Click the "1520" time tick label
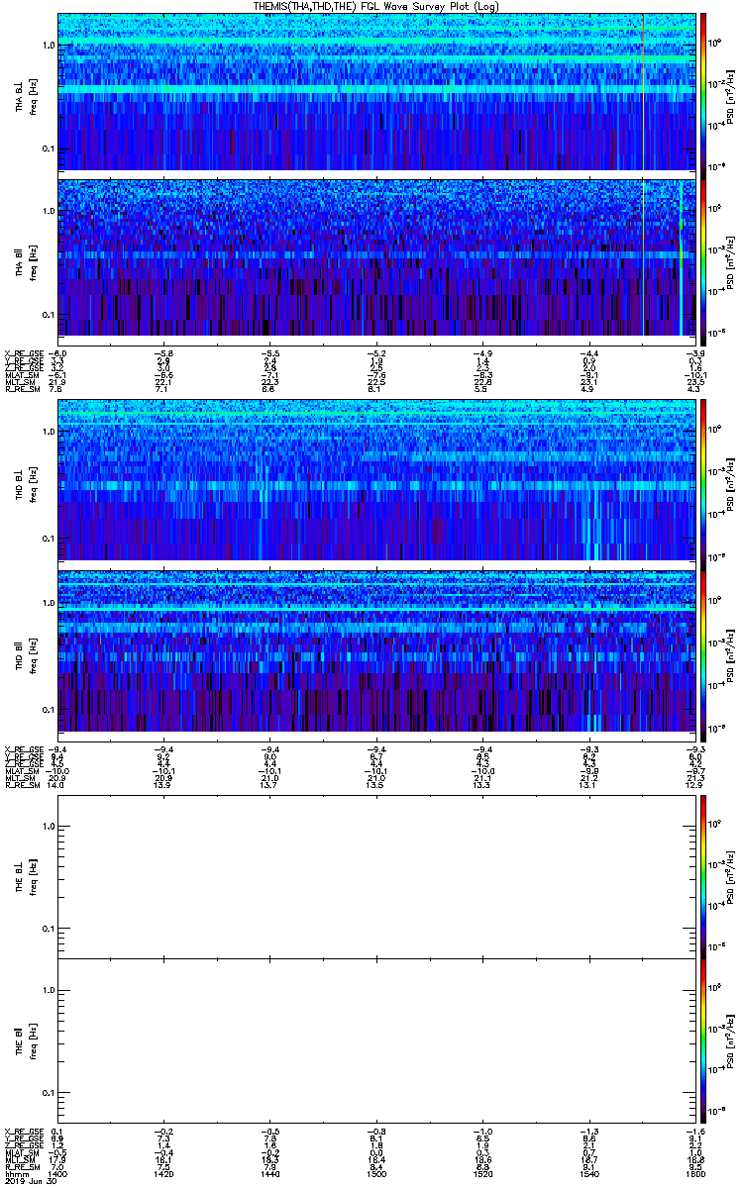 click(x=482, y=1172)
